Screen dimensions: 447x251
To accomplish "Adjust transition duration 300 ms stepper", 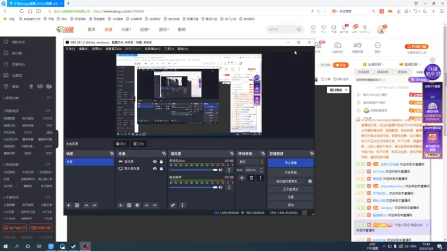I will pyautogui.click(x=261, y=170).
